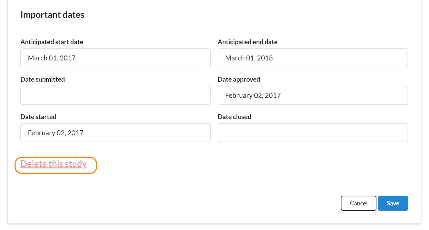Screen dimensions: 429x230
Task: Click 'February 02, 2017' in Date started
Action: [56, 133]
